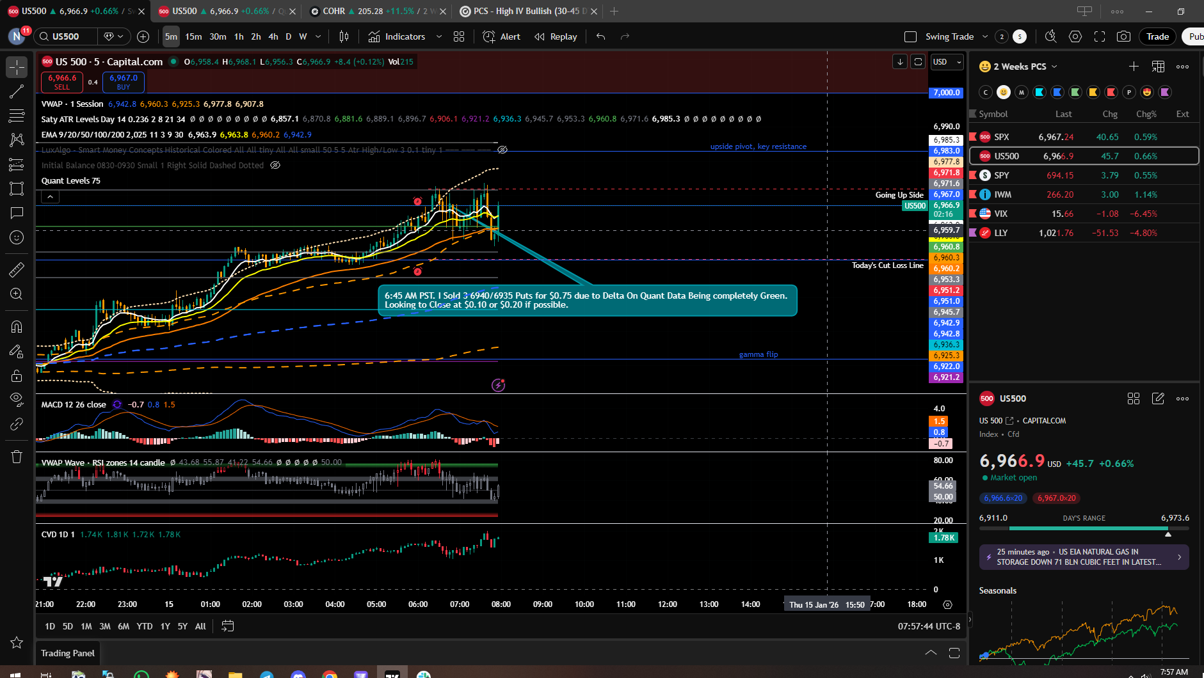Start bar Replay mode
This screenshot has height=678, width=1204.
[x=556, y=36]
